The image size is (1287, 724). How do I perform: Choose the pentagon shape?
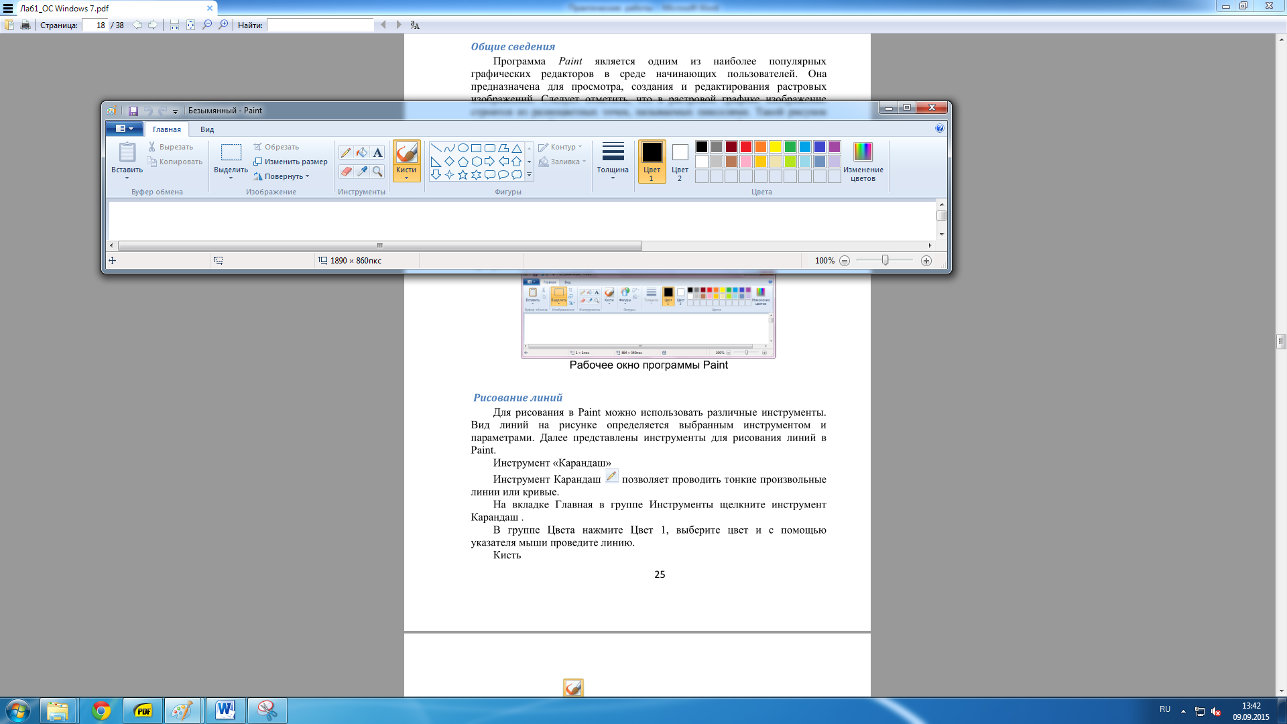463,162
